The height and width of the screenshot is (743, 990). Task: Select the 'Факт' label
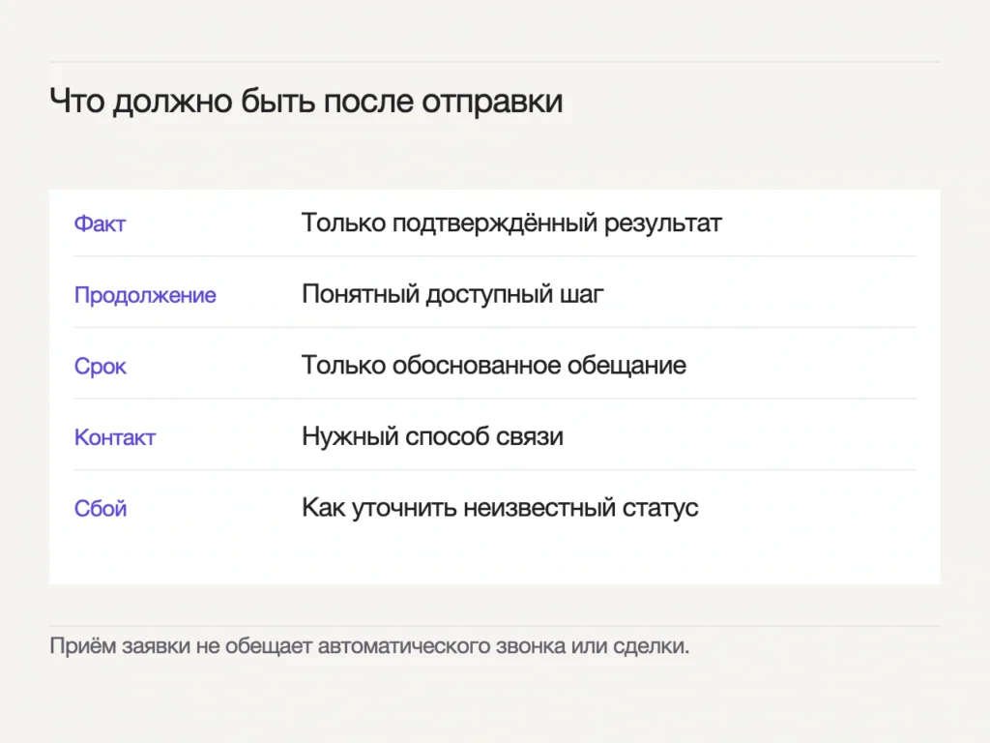tap(100, 223)
